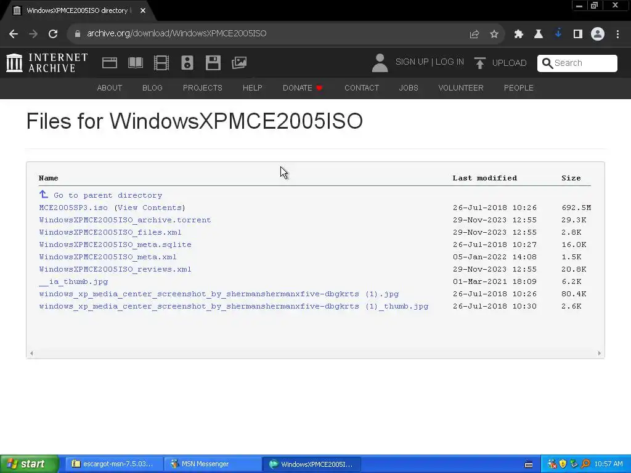This screenshot has height=473, width=631.
Task: Open WindowsXPMCE2005ISO_reviews.xml
Action: (x=115, y=270)
